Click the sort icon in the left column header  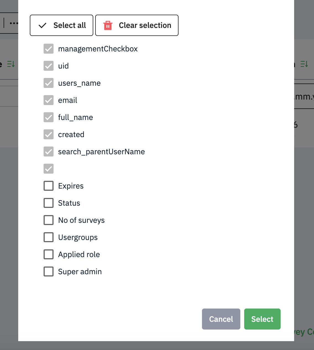(11, 64)
